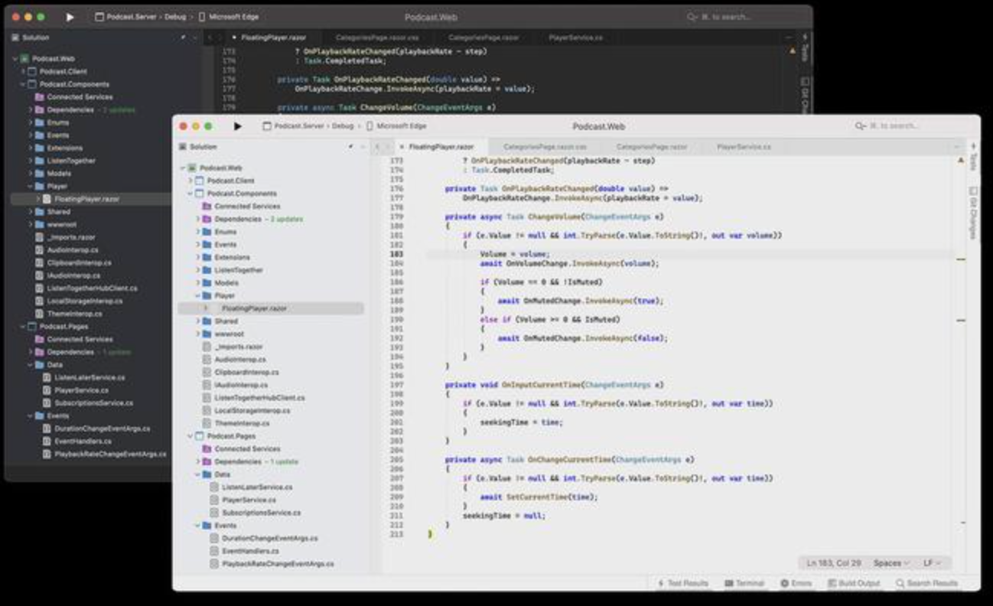Run the project in the light window

[x=237, y=126]
